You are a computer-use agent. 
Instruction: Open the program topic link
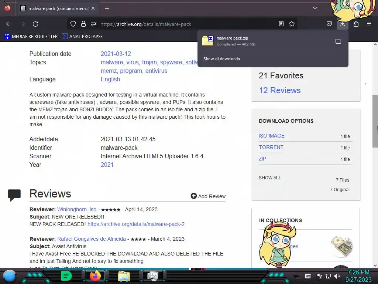pyautogui.click(x=131, y=71)
